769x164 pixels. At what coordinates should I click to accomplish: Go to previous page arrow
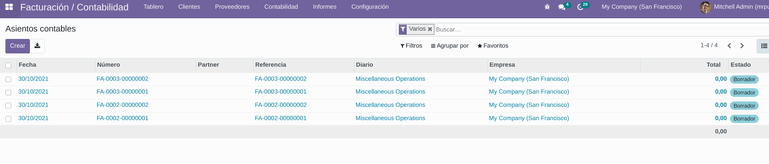(x=729, y=46)
